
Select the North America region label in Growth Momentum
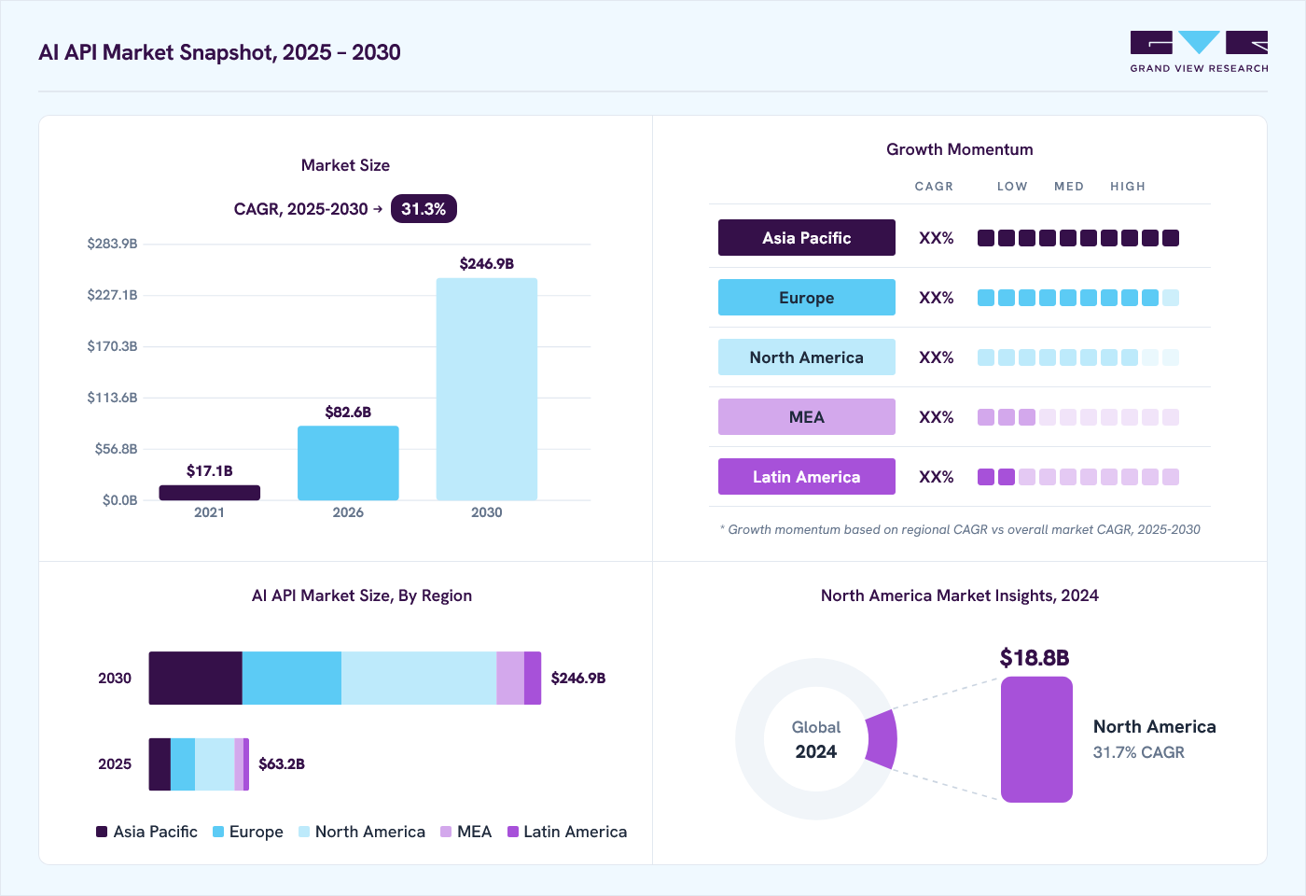tap(807, 357)
